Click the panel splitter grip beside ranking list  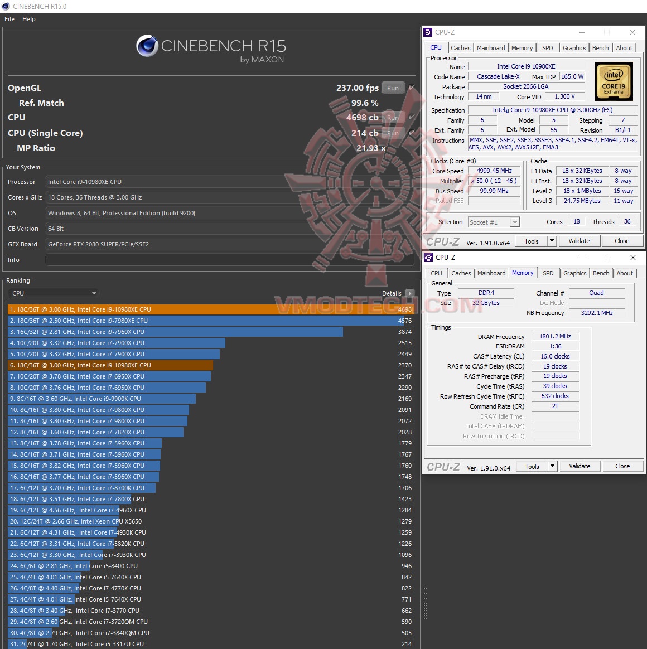click(425, 603)
